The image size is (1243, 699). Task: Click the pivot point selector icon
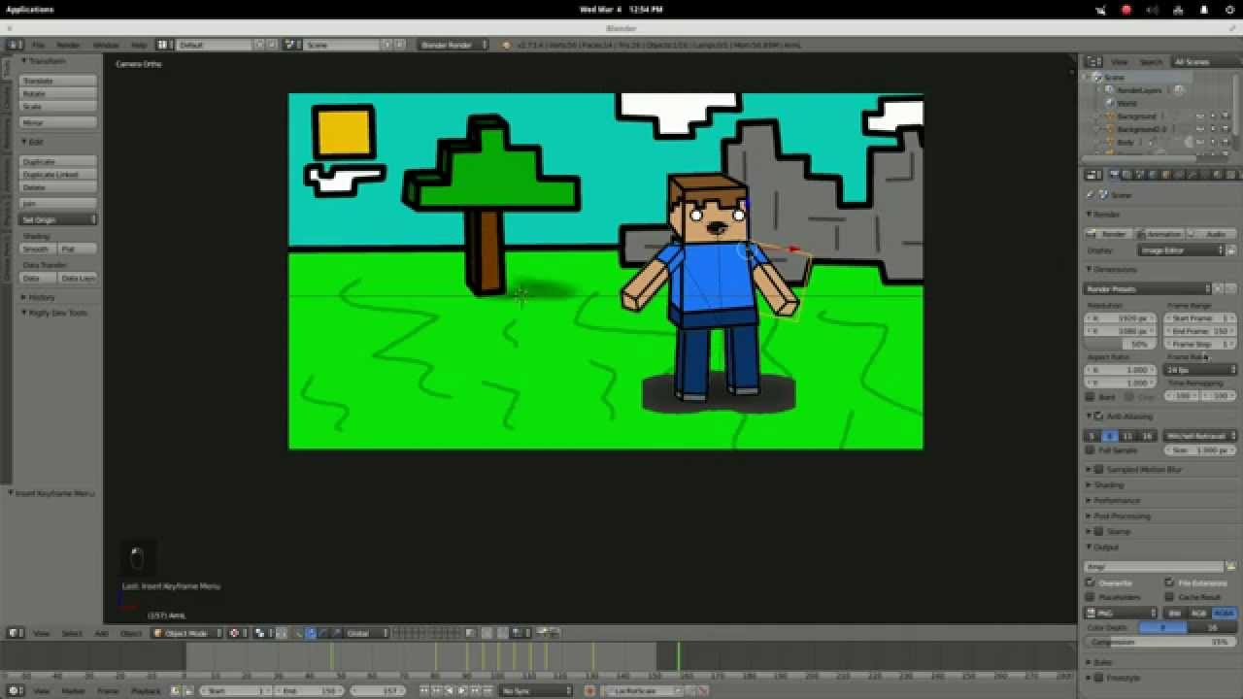pyautogui.click(x=260, y=633)
